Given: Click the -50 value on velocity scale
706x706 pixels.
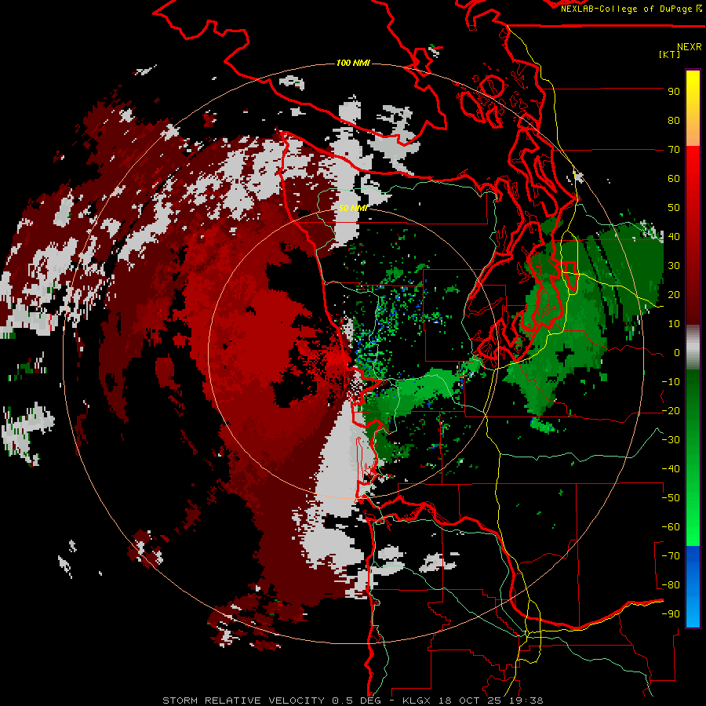Looking at the screenshot, I should coord(671,498).
